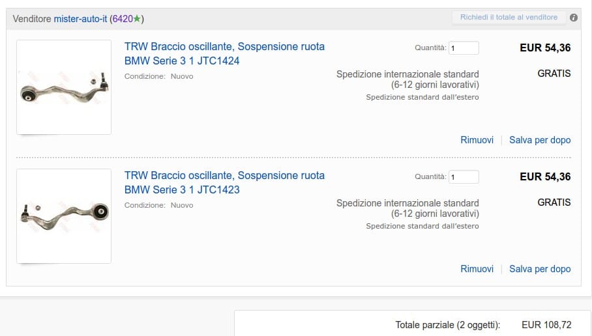Open seller mister-auto-it profile link
The width and height of the screenshot is (592, 336).
point(81,19)
